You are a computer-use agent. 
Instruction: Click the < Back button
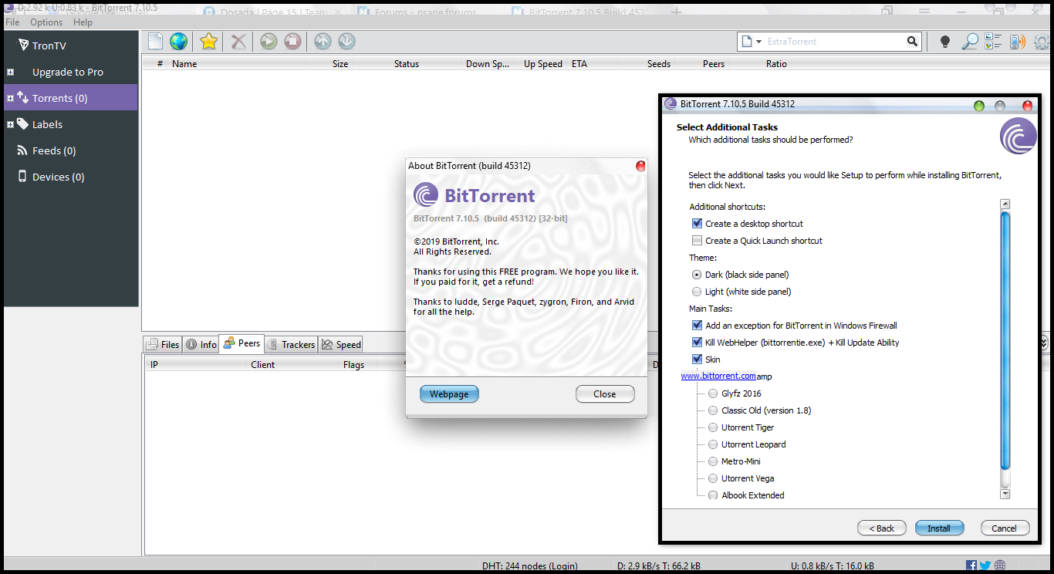(x=881, y=528)
